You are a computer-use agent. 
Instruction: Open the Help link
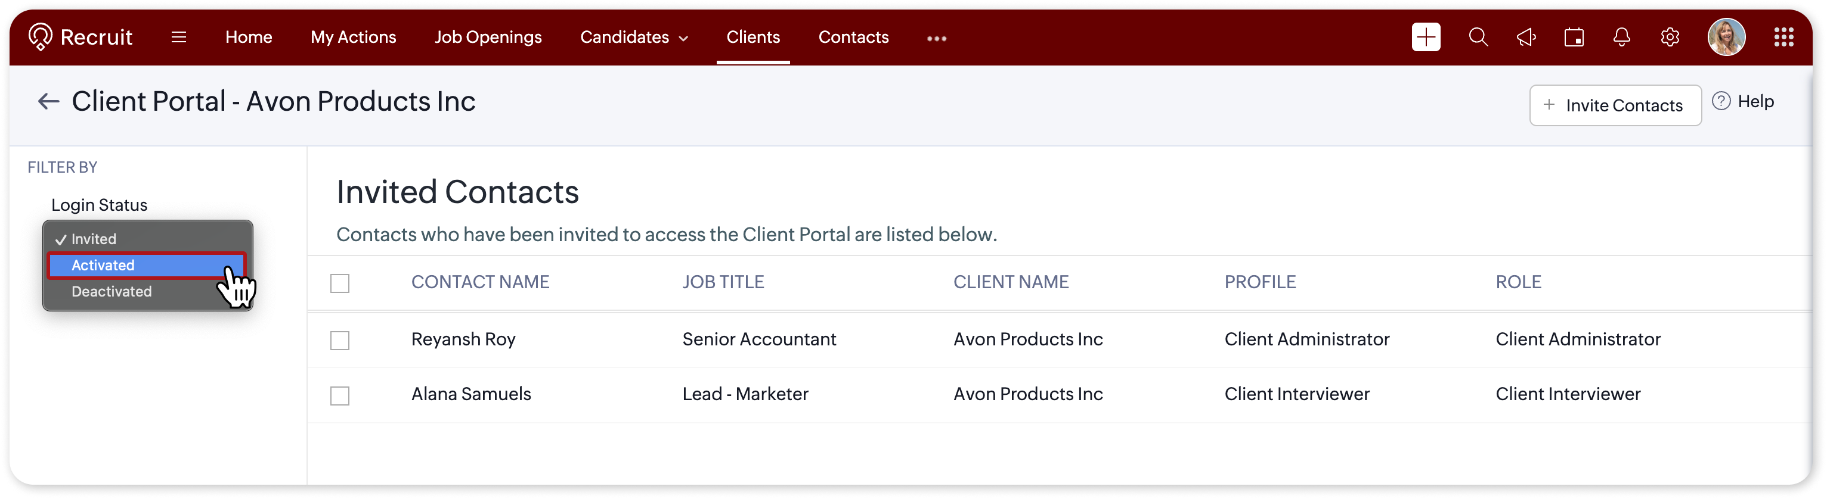[1744, 102]
